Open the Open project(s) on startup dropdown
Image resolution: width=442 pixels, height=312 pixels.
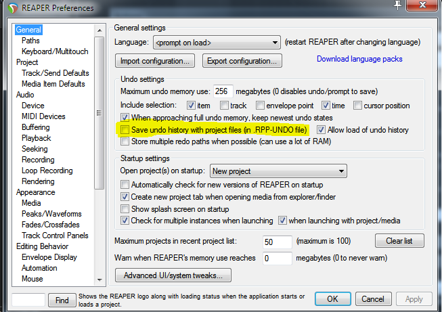click(x=278, y=171)
